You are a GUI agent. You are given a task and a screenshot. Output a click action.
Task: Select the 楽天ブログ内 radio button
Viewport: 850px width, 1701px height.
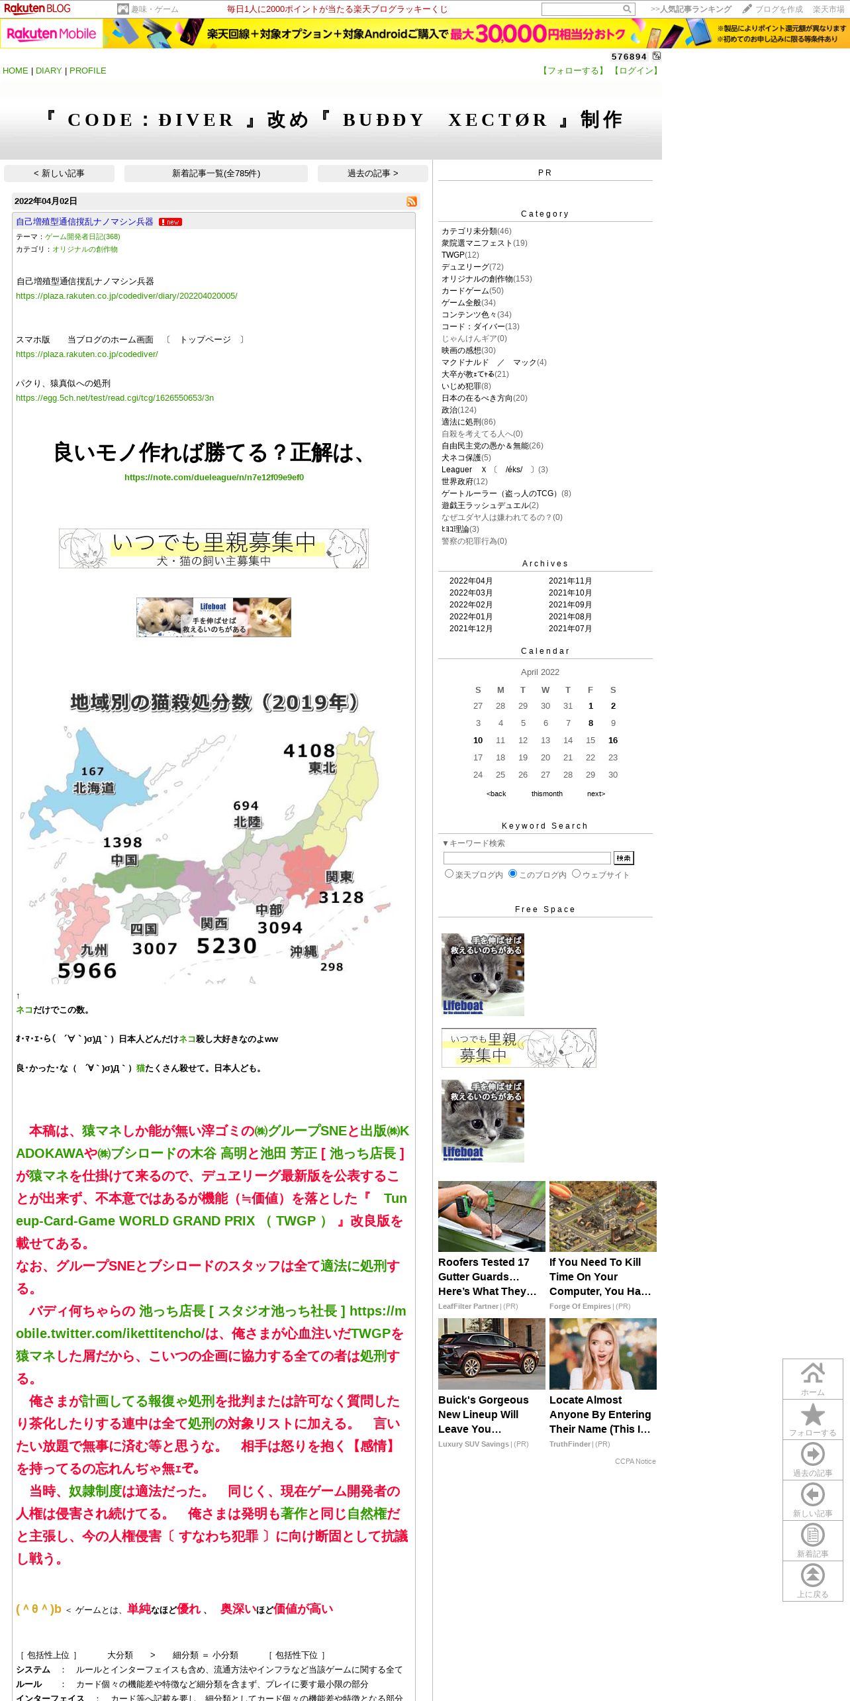[449, 874]
